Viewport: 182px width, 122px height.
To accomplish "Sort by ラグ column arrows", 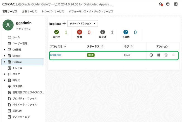I will [x=132, y=46].
